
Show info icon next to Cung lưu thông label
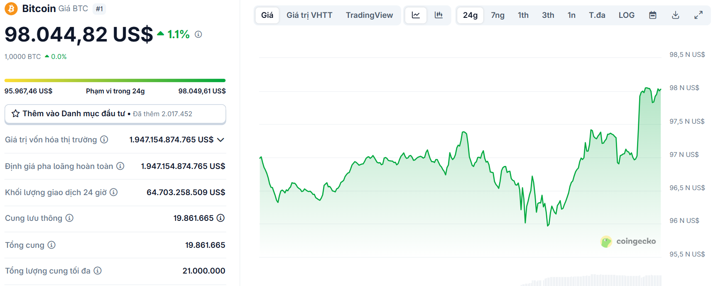[x=69, y=218]
